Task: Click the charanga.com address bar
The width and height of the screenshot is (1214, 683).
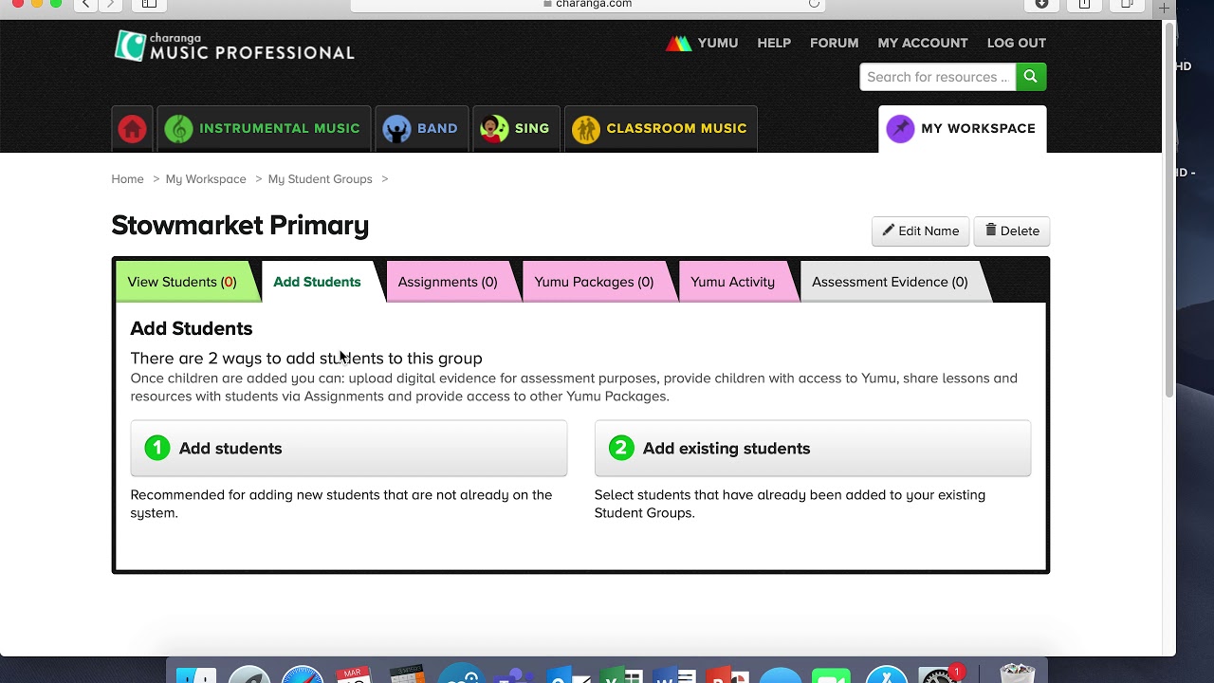Action: [x=588, y=5]
